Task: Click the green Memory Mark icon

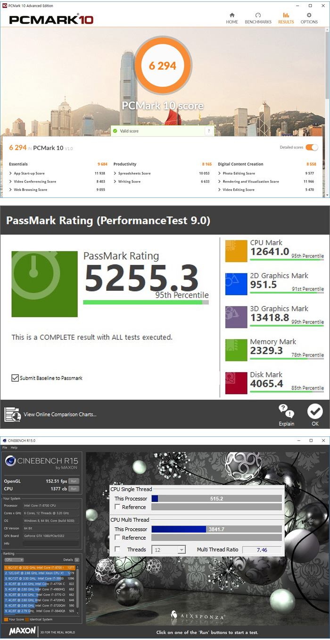Action: pyautogui.click(x=236, y=350)
